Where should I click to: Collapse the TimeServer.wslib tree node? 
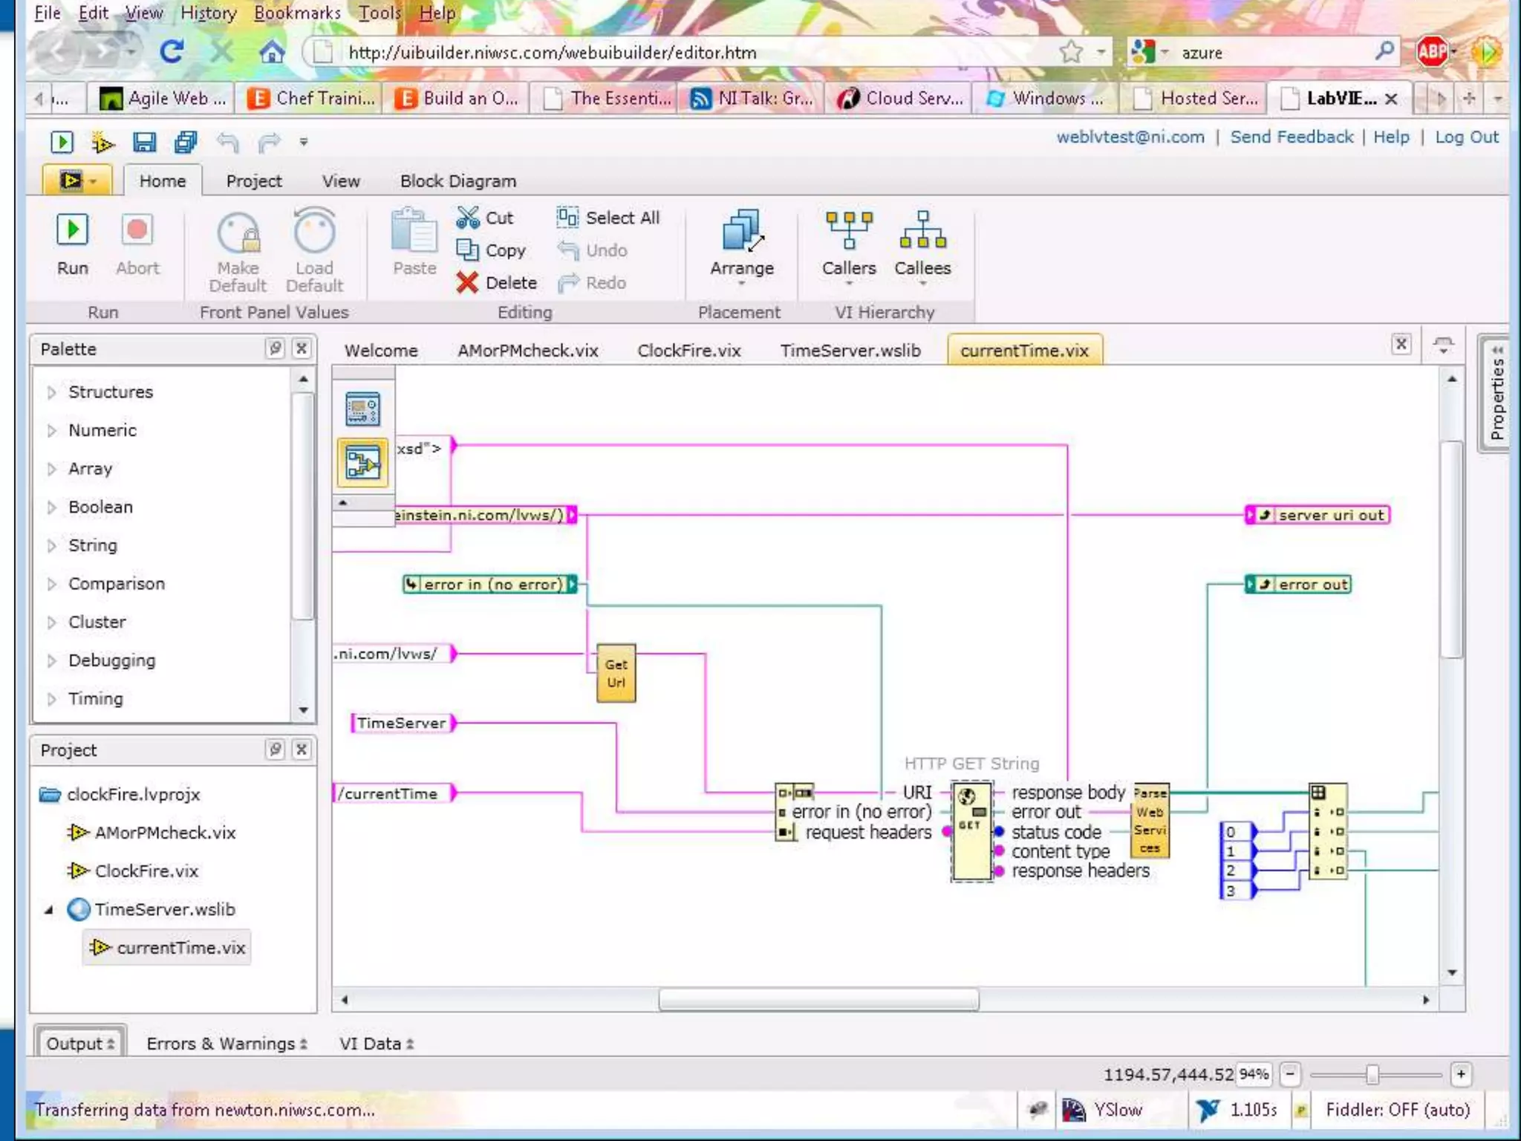click(x=49, y=909)
